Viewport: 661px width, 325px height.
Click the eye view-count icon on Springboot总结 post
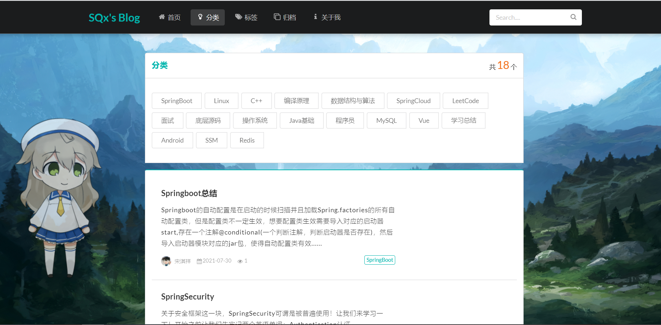pos(240,261)
